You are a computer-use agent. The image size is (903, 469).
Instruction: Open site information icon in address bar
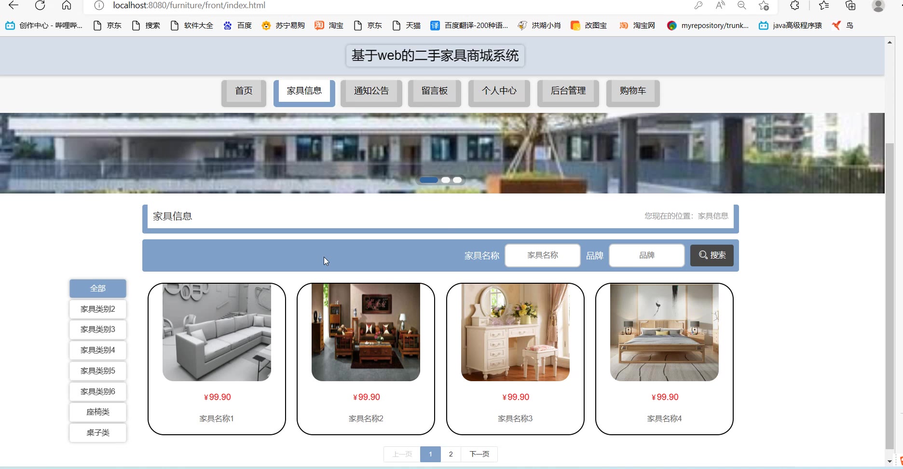coord(99,5)
